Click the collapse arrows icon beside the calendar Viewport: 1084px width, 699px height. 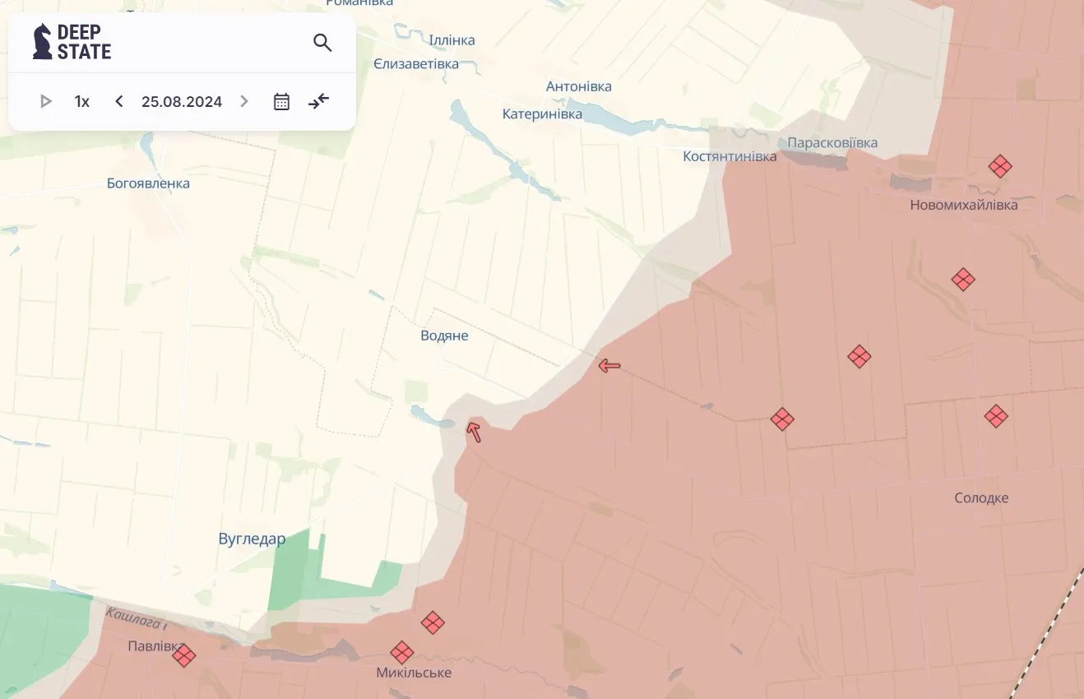pos(318,101)
